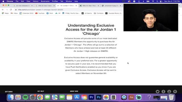Screen dimensions: 182x102
Task: Open Maps app in the dock
Action: coord(55,97)
